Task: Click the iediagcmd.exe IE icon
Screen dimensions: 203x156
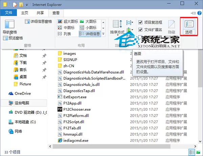Action: point(60,140)
